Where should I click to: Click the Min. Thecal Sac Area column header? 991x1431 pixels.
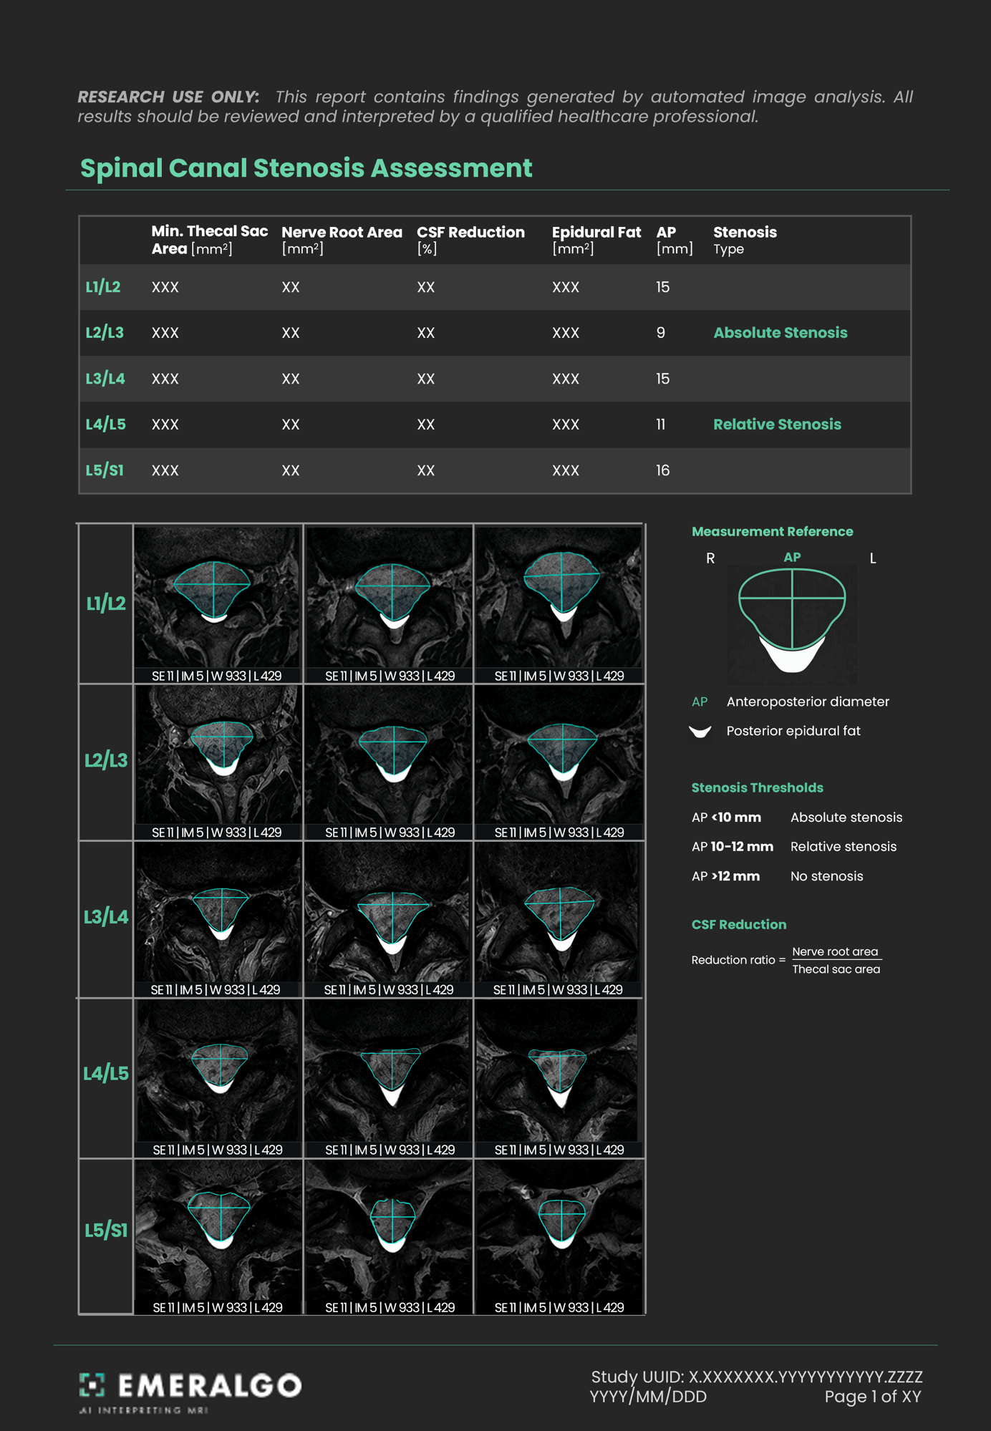click(x=209, y=240)
